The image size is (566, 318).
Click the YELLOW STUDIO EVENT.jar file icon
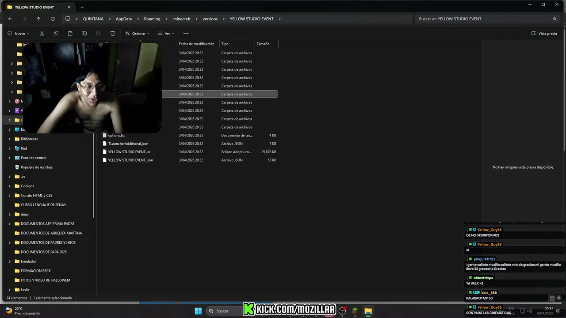pos(105,151)
